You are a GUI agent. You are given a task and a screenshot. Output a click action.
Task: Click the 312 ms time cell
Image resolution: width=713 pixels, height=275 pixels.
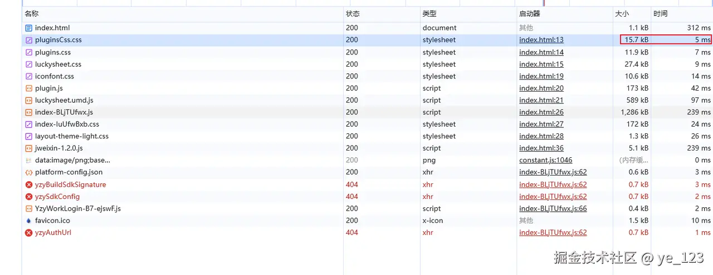[699, 28]
